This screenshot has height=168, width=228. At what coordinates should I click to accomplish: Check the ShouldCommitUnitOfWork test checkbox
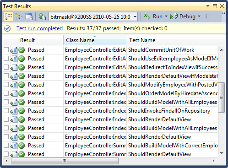point(6,50)
